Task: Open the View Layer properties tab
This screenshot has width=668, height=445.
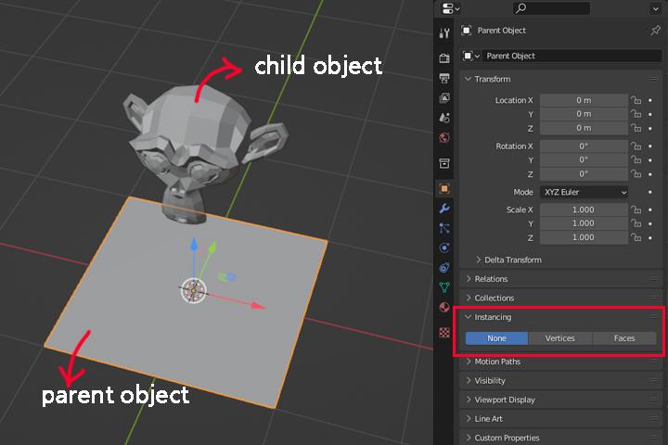Action: point(444,98)
